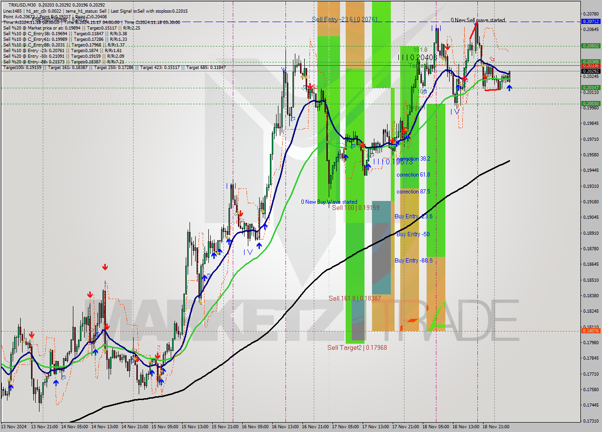Click the blue 0.20712 price tag
The image size is (602, 432).
click(591, 22)
